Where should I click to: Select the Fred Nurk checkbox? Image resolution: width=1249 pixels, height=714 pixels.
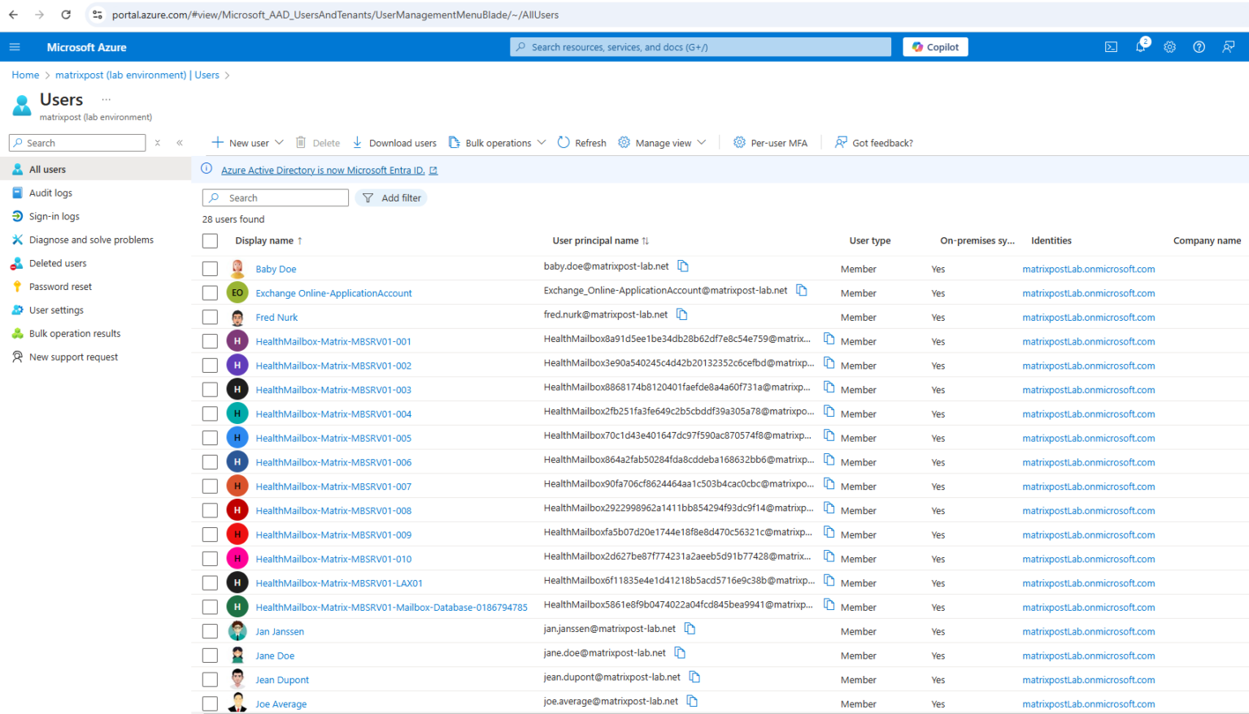click(x=210, y=318)
